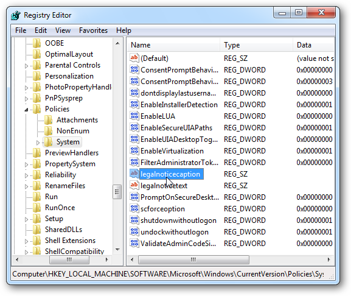
Task: Click the EnableUIADesktopToggle DWORD icon
Action: click(134, 139)
